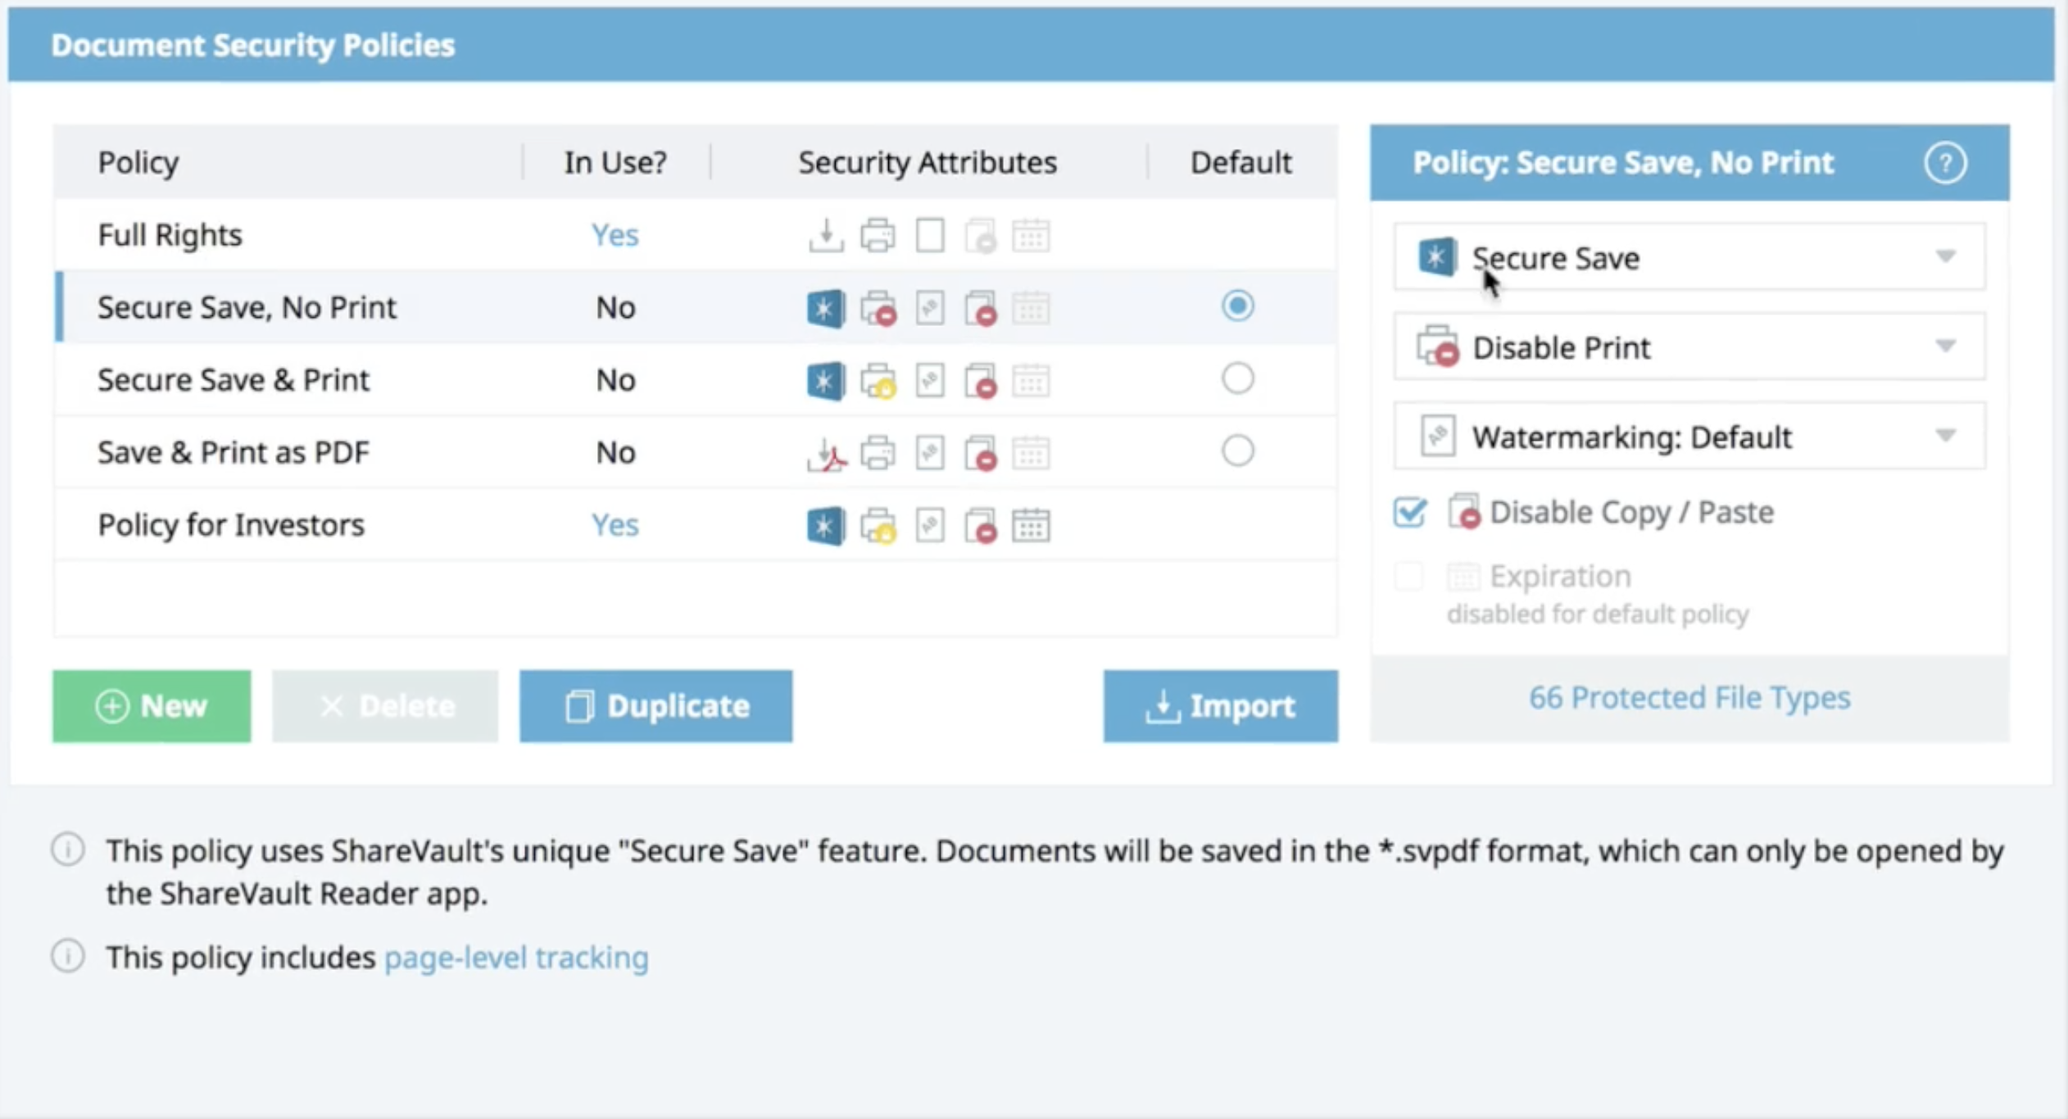Viewport: 2068px width, 1119px height.
Task: Click the Secure Save icon in Policy for Investors row
Action: click(826, 525)
